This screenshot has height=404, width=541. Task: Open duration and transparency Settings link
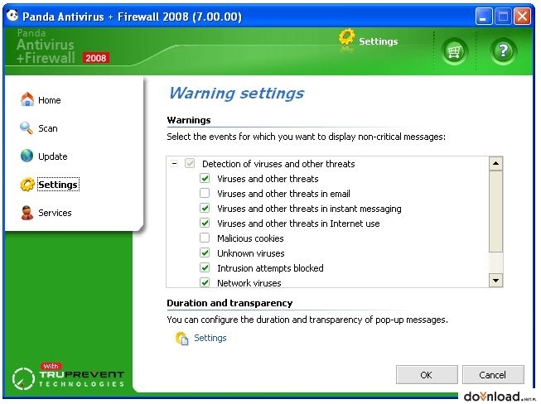[210, 338]
